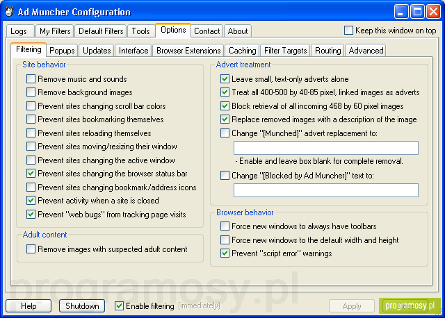Select the Options tab
The image size is (445, 318).
pyautogui.click(x=173, y=30)
